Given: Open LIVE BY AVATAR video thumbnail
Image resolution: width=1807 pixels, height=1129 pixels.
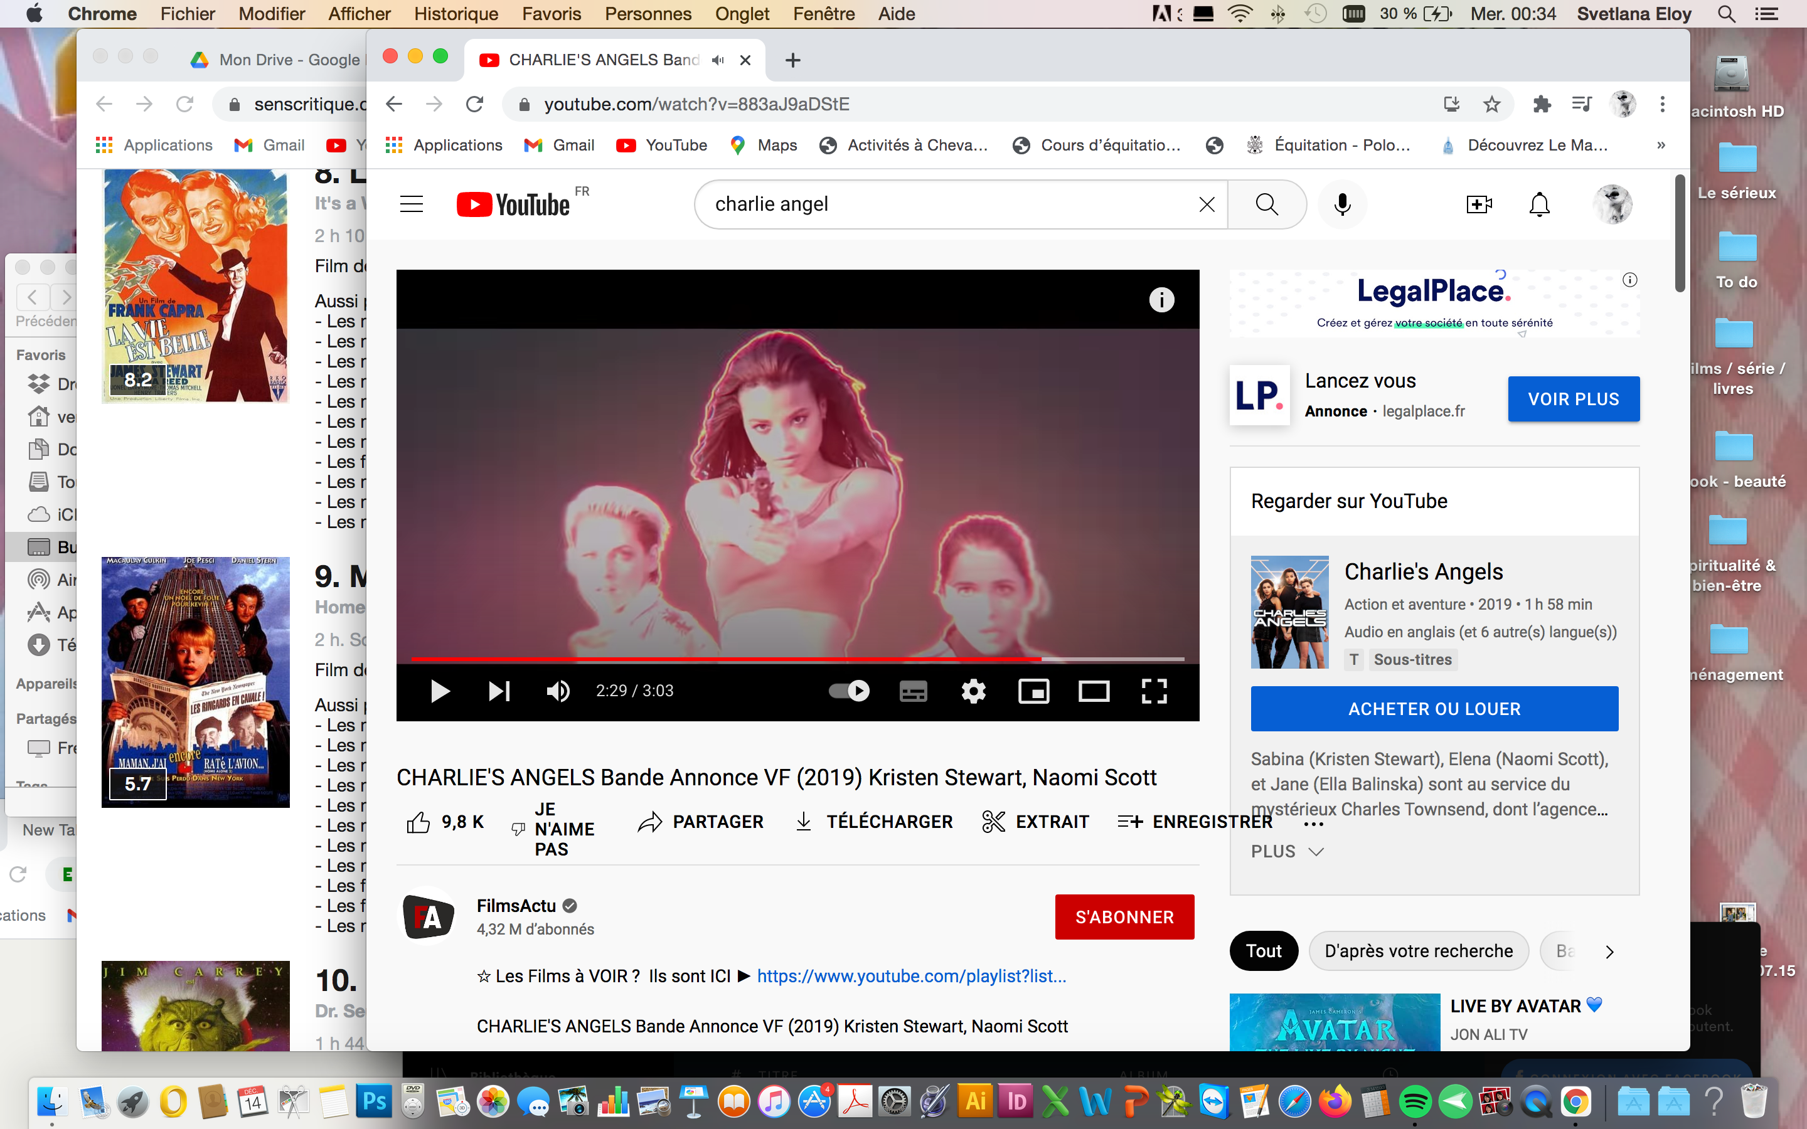Looking at the screenshot, I should click(1335, 1022).
